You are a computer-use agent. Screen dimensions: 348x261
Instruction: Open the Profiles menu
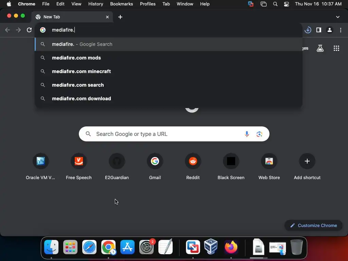point(147,4)
